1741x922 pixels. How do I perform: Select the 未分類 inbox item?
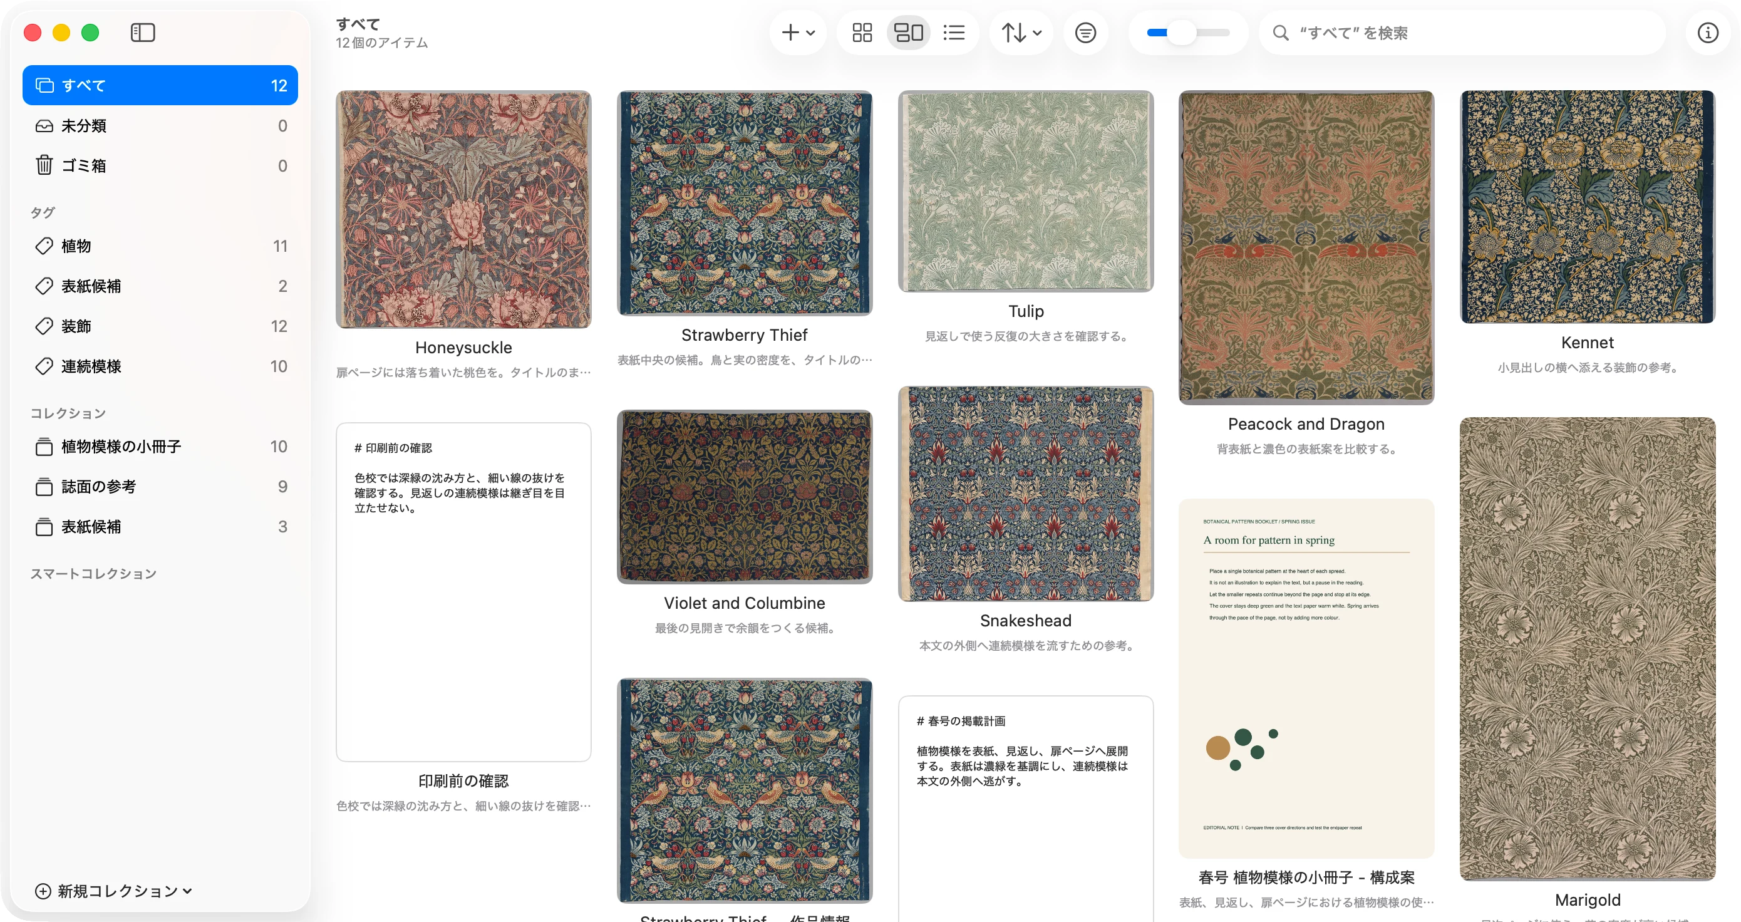coord(160,126)
